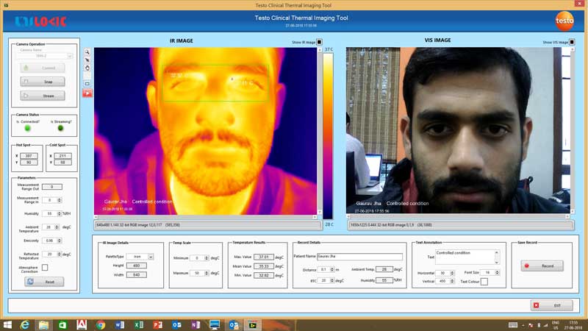The height and width of the screenshot is (331, 588).
Task: Click the Is Streaming status LED
Action: 60,128
